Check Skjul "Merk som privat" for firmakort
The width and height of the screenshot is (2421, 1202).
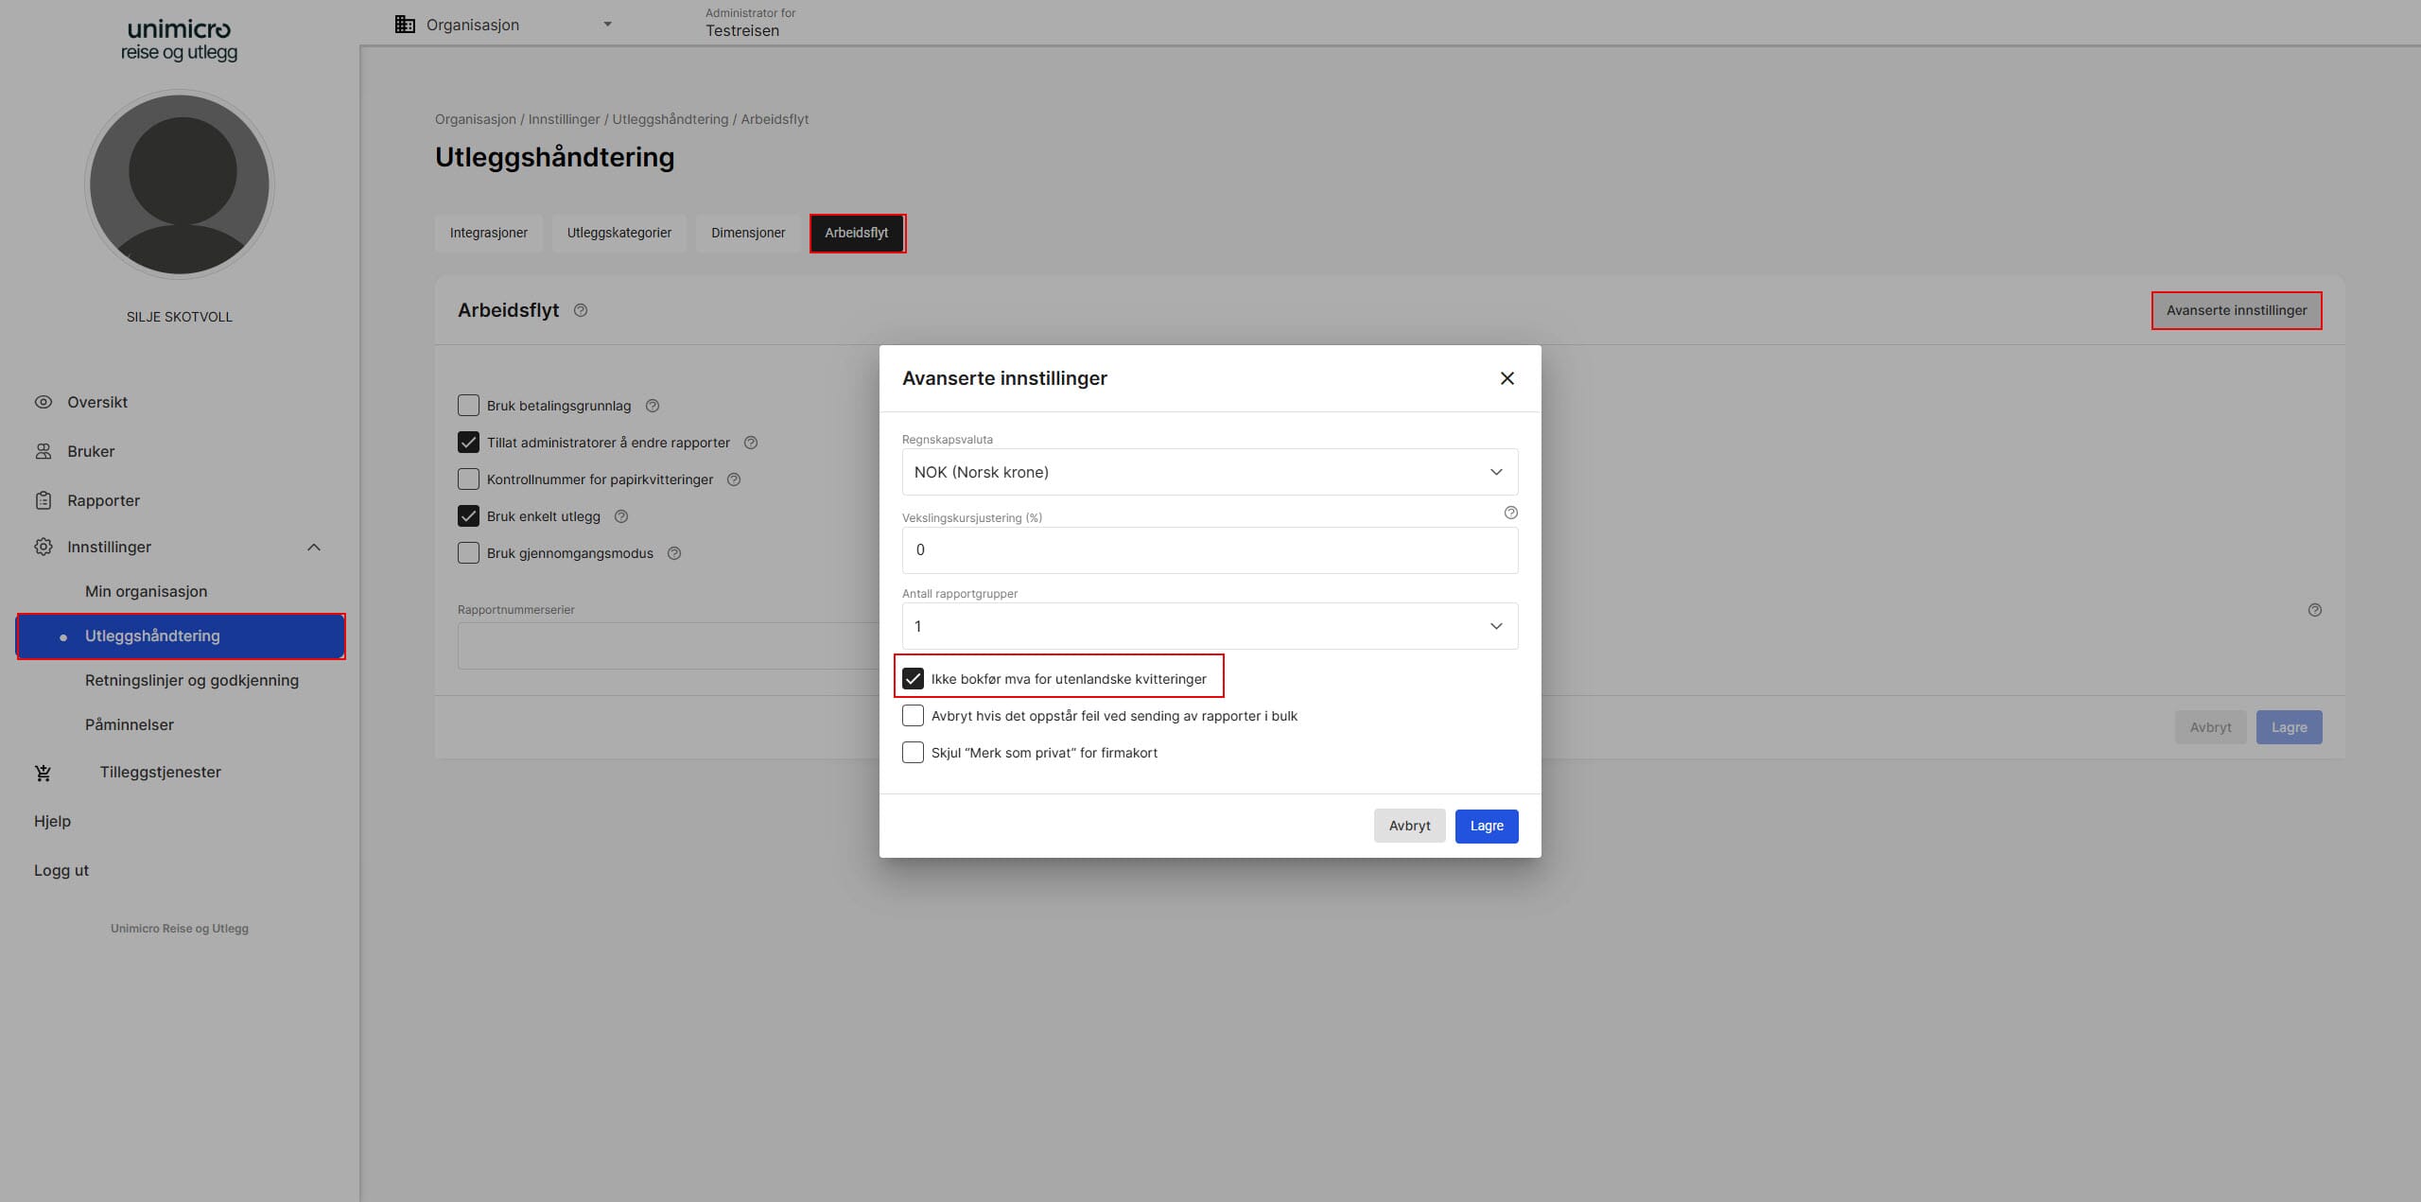913,753
